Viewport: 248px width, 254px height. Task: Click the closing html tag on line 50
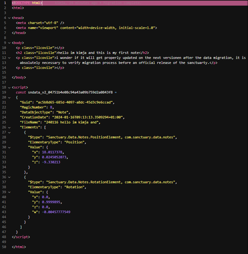tap(19, 247)
